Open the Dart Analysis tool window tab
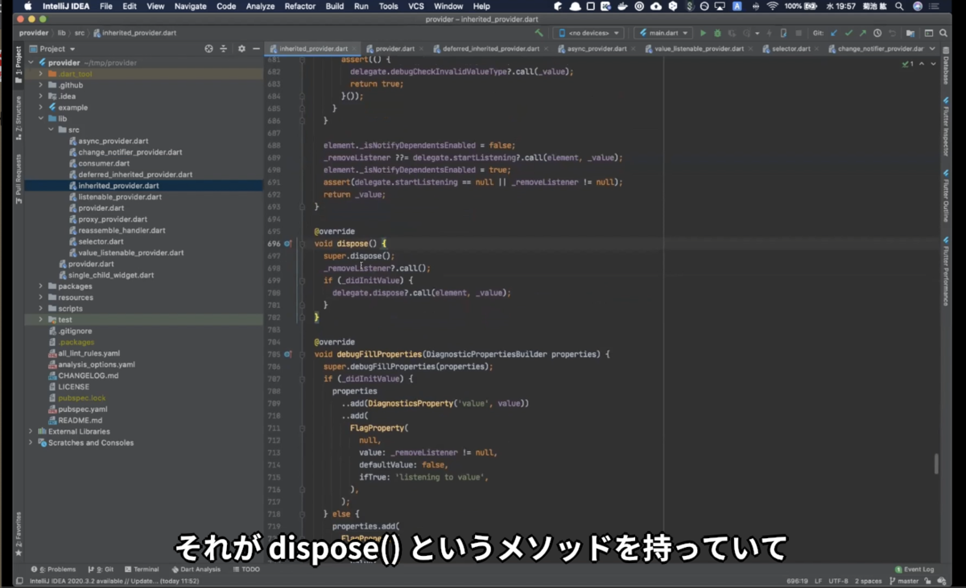 coord(196,569)
